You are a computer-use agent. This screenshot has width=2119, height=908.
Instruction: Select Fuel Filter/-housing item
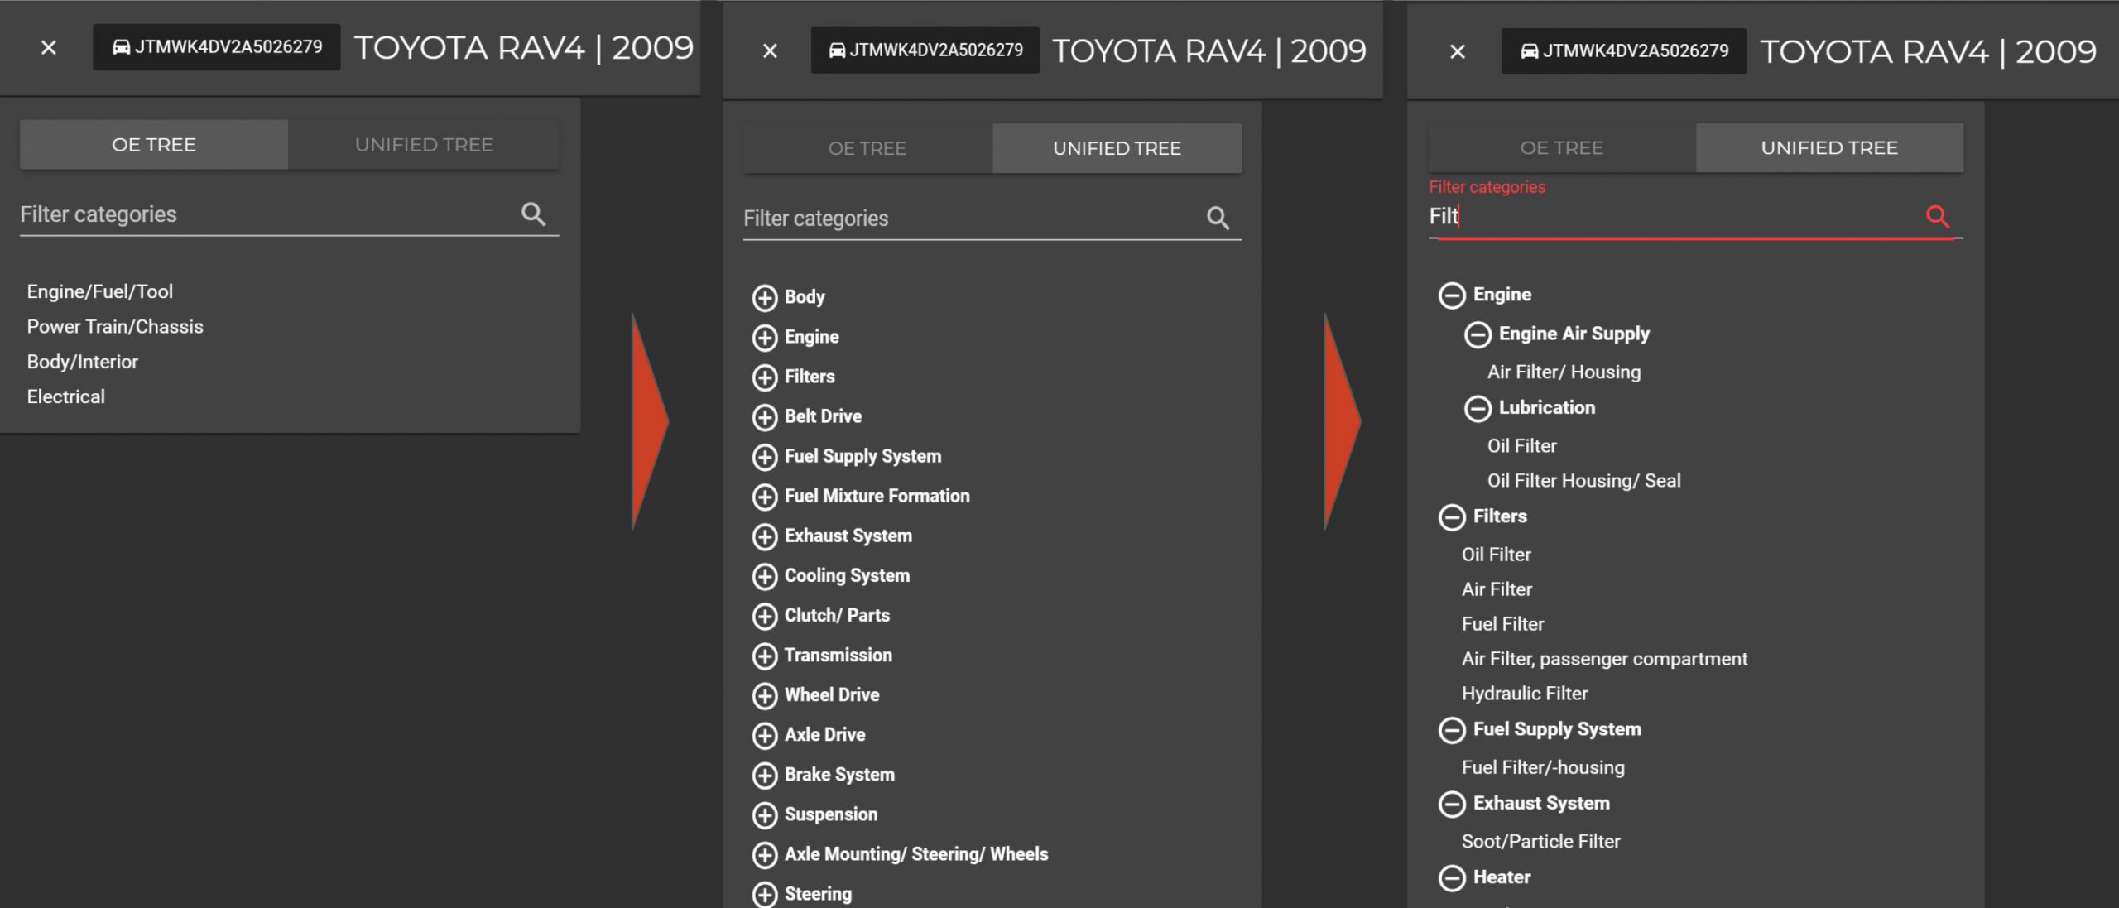tap(1543, 767)
